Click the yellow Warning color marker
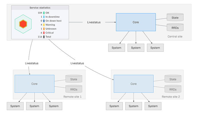198x113 pixels. [44, 25]
